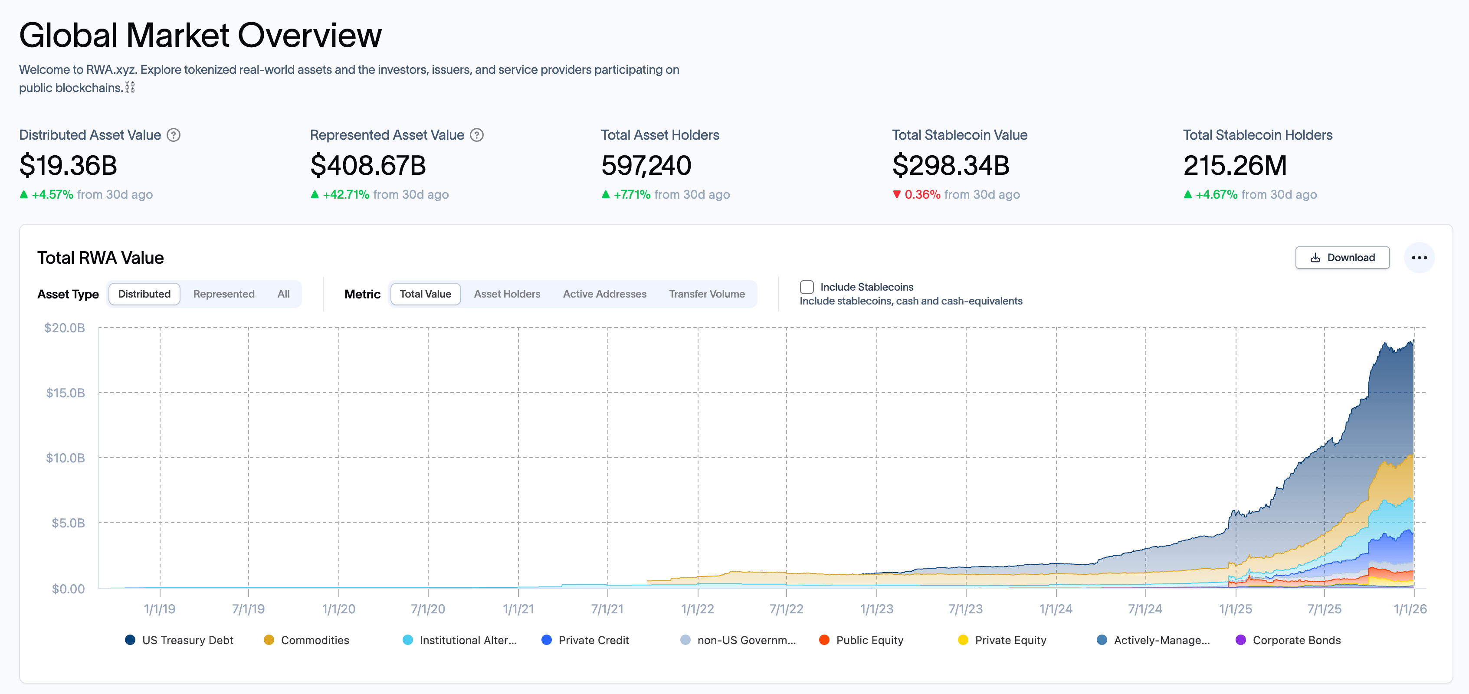This screenshot has height=694, width=1469.
Task: Click the Public Equity legend dot
Action: pyautogui.click(x=824, y=640)
